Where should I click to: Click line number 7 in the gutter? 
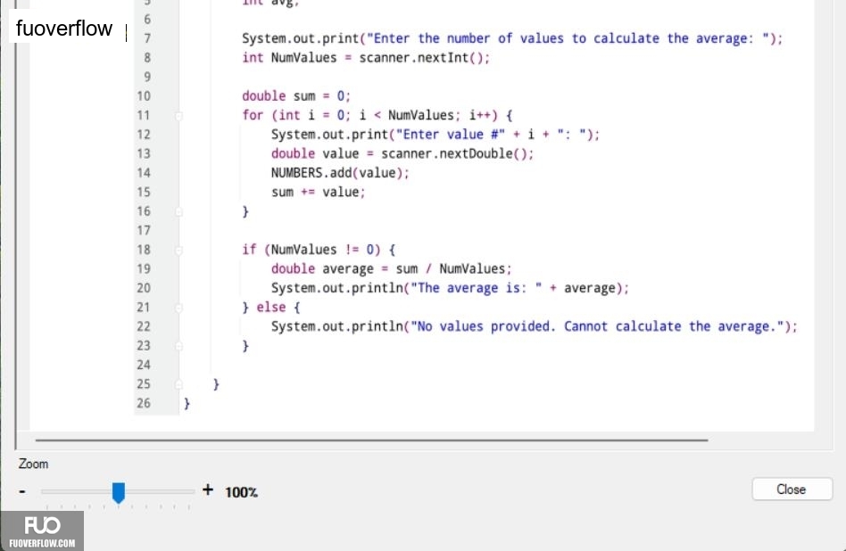click(147, 38)
